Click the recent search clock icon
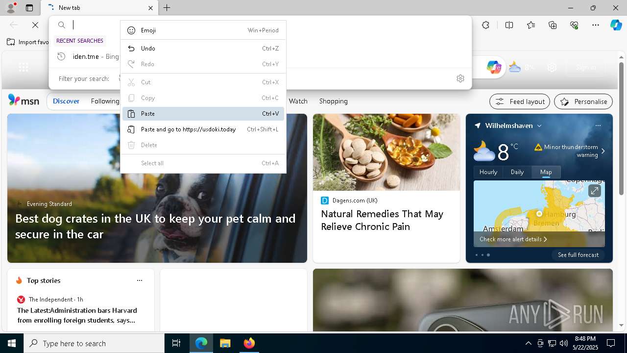 [x=61, y=56]
